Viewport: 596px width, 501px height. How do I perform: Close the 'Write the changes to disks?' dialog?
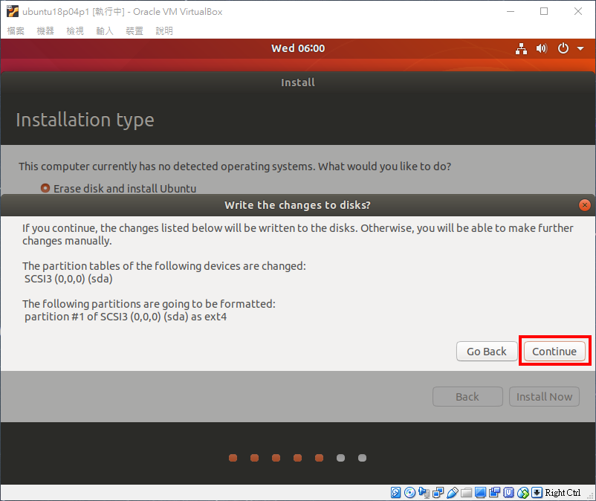click(584, 205)
